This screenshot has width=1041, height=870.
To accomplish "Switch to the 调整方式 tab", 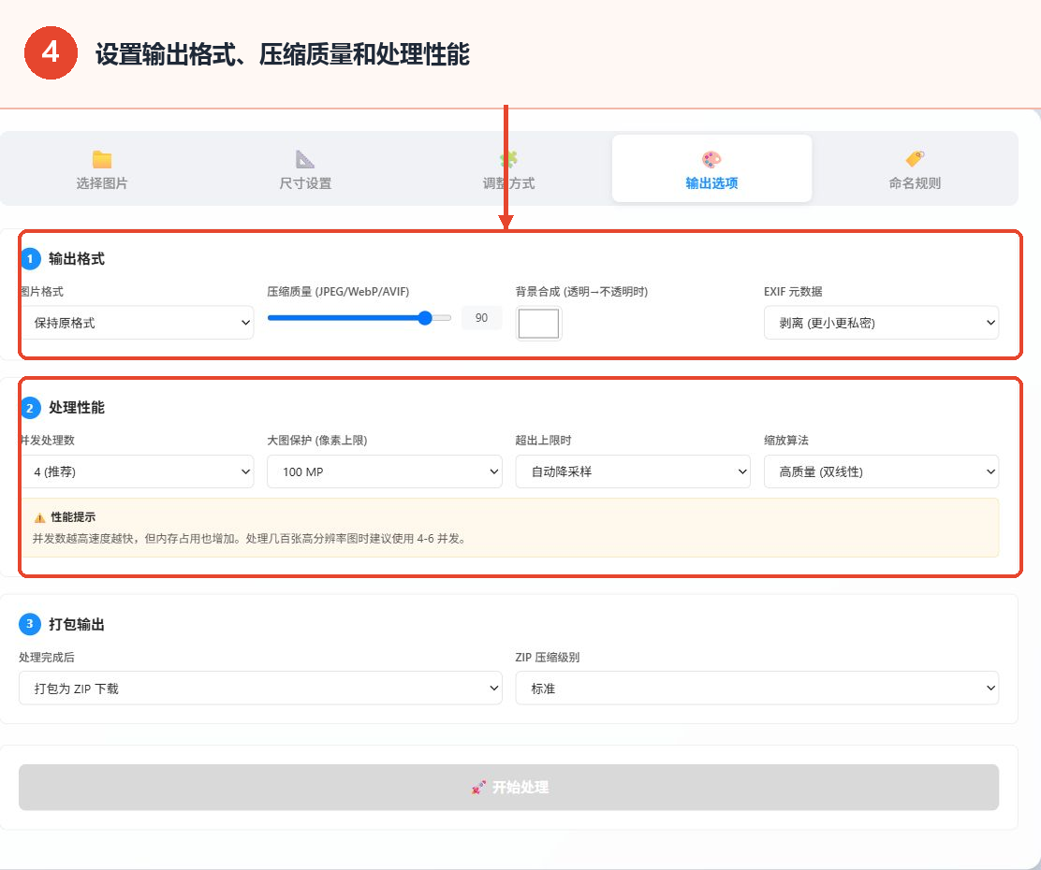I will coord(508,169).
